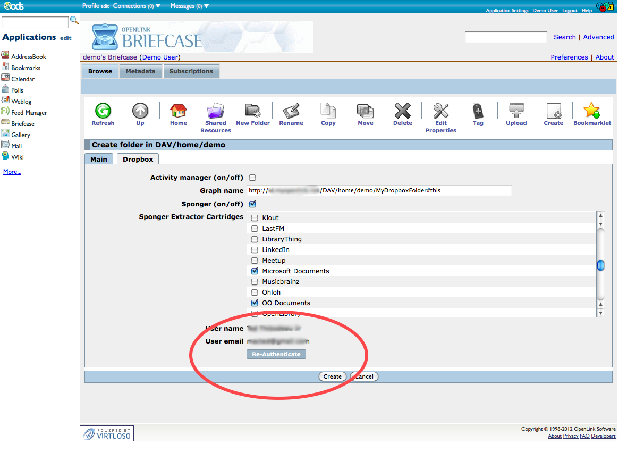Enable the Activity manager checkbox
Image resolution: width=627 pixels, height=452 pixels.
coord(253,178)
